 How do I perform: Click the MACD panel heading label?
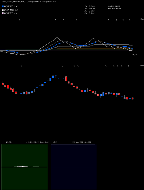[x=9, y=142]
